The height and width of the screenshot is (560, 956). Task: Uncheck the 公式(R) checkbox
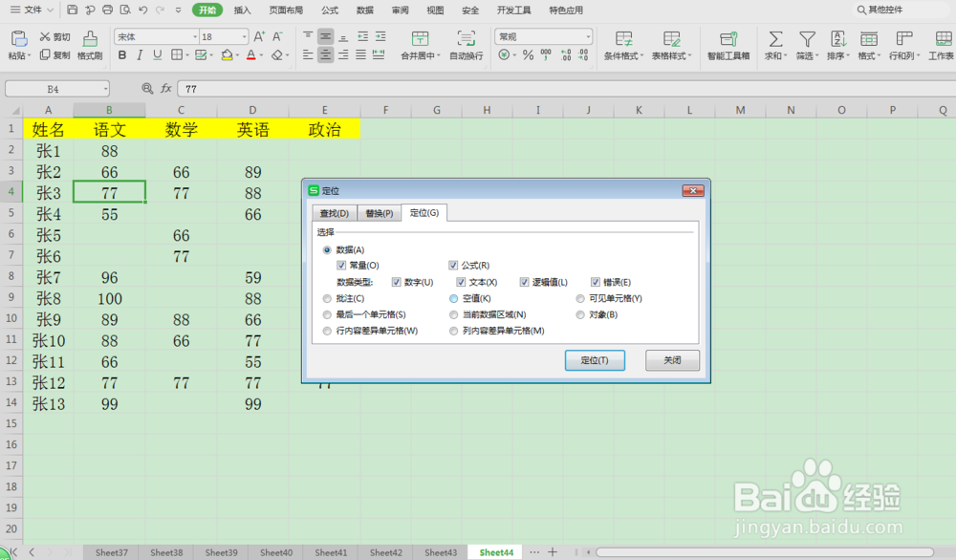[x=455, y=265]
